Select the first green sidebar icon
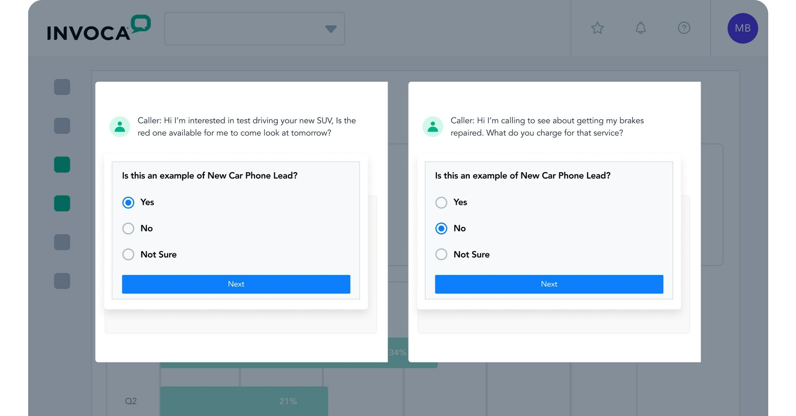796x416 pixels. [x=62, y=165]
